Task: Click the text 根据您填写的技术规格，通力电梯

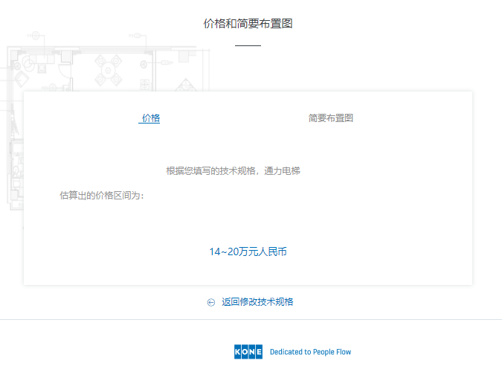Action: 233,171
